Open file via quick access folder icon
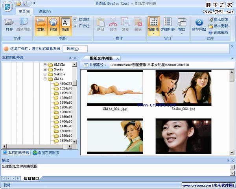Screen dimensions: 236x189 [18, 3]
